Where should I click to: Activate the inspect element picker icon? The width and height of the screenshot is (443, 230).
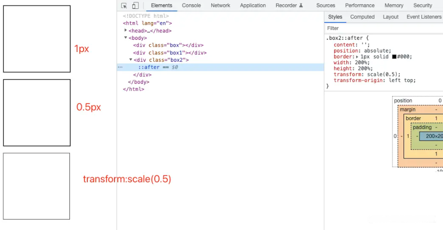pyautogui.click(x=124, y=6)
